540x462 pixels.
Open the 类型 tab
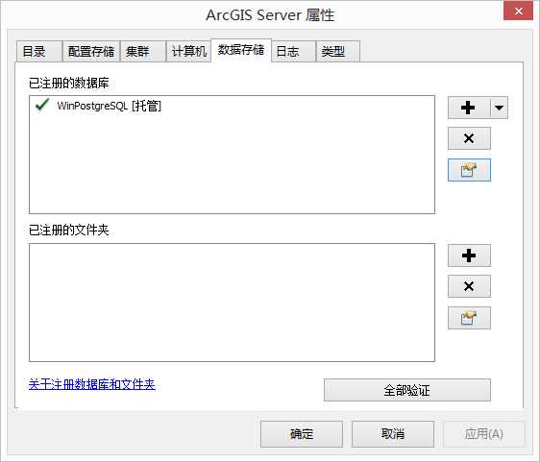click(338, 52)
